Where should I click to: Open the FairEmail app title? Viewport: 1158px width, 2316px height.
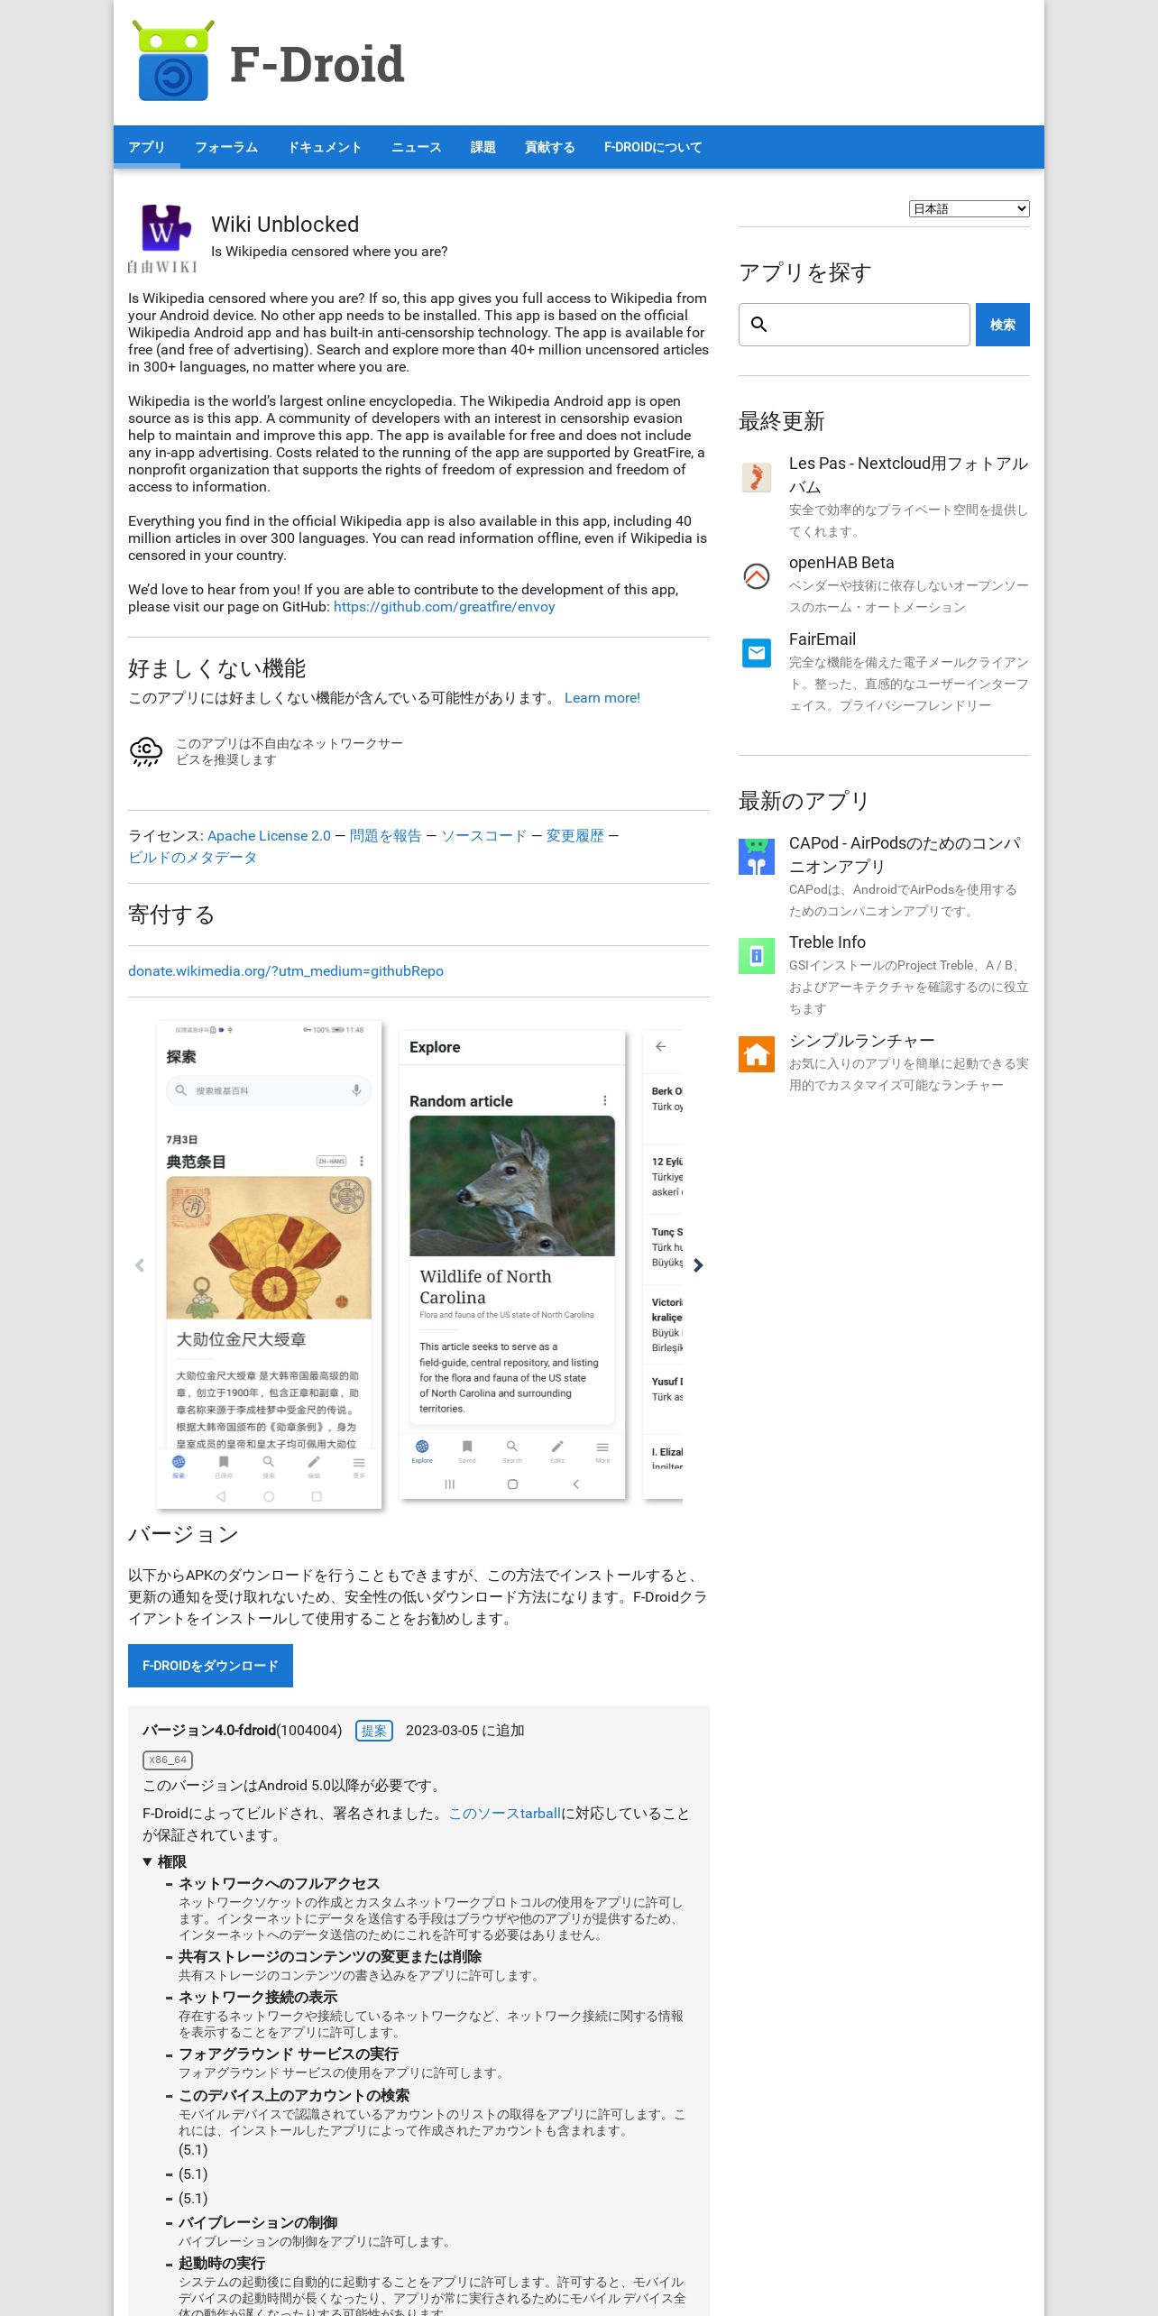pos(823,639)
